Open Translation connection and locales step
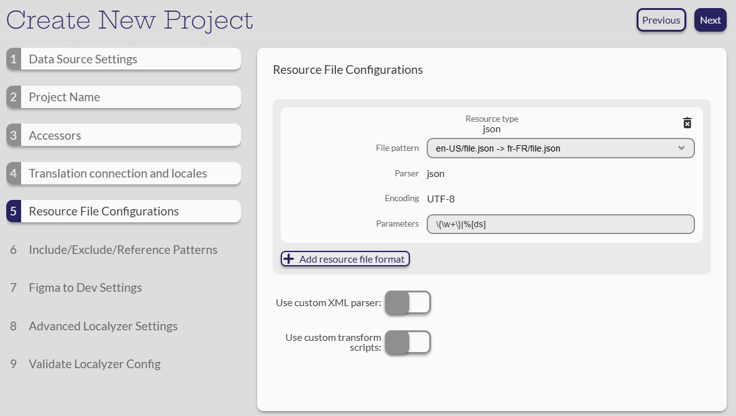This screenshot has height=416, width=736. pyautogui.click(x=118, y=173)
